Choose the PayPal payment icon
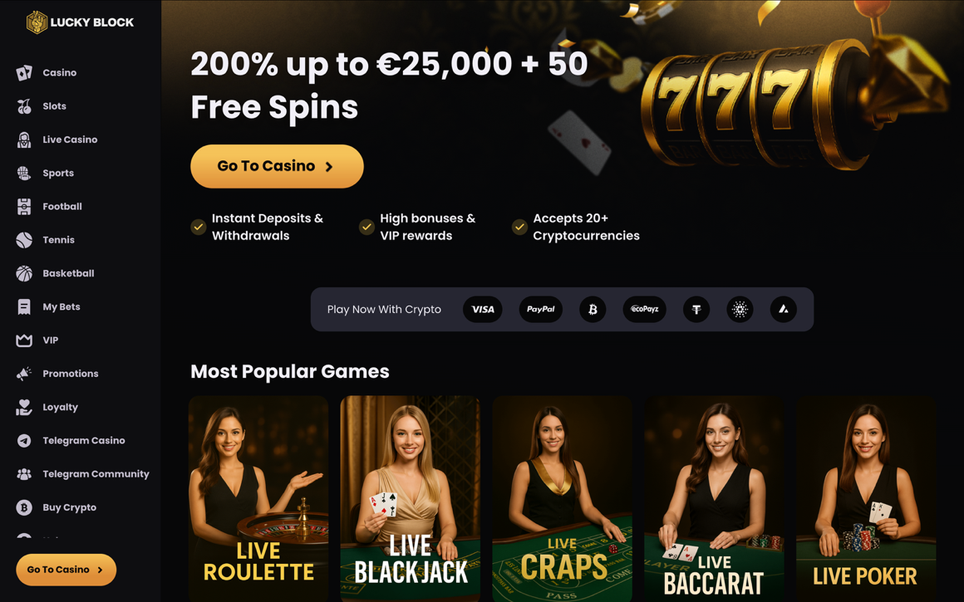 (540, 309)
